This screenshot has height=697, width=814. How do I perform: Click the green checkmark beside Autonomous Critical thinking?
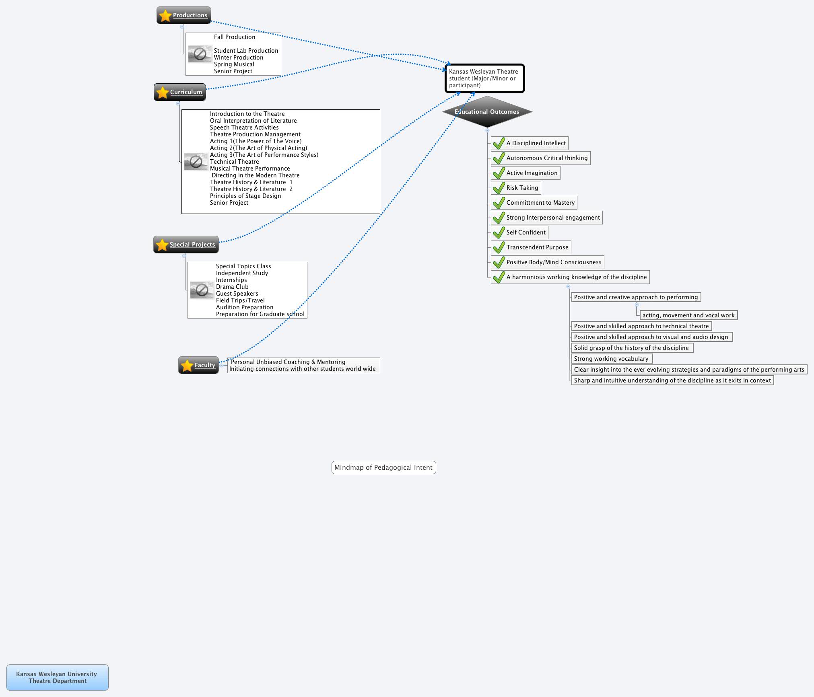pyautogui.click(x=499, y=158)
